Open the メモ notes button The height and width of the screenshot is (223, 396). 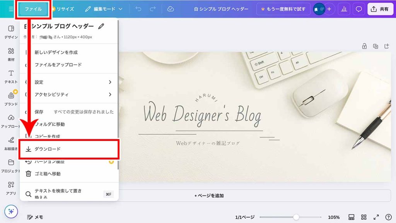pos(35,217)
